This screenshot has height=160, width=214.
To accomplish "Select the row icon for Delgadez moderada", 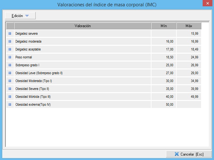I will pos(10,41).
